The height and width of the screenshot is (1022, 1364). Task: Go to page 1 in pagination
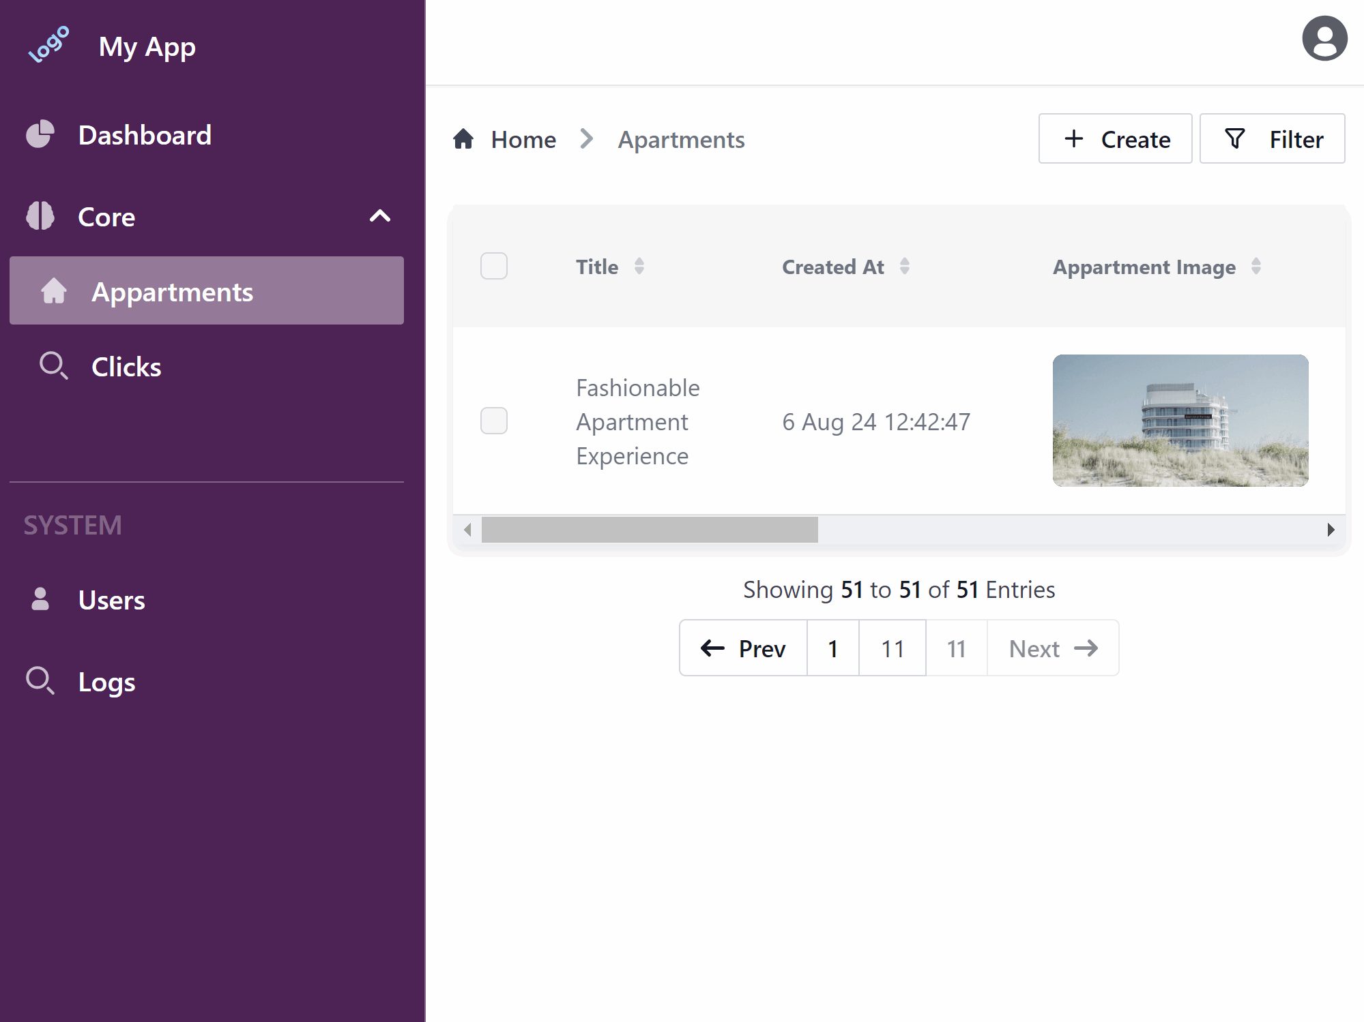832,648
